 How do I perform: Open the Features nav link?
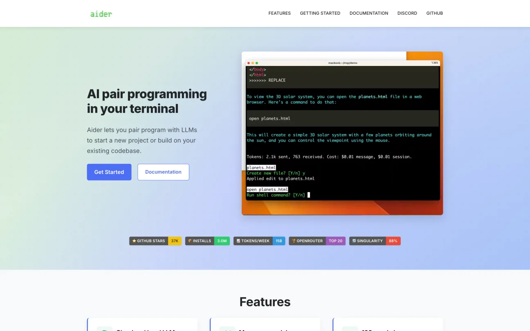click(x=279, y=13)
